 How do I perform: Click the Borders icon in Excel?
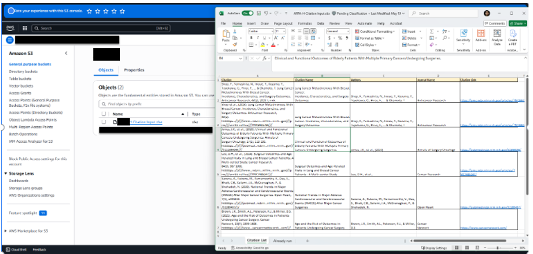point(251,45)
